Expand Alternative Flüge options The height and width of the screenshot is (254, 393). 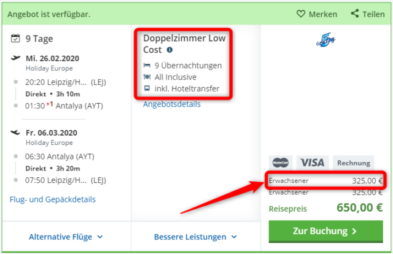tap(66, 237)
